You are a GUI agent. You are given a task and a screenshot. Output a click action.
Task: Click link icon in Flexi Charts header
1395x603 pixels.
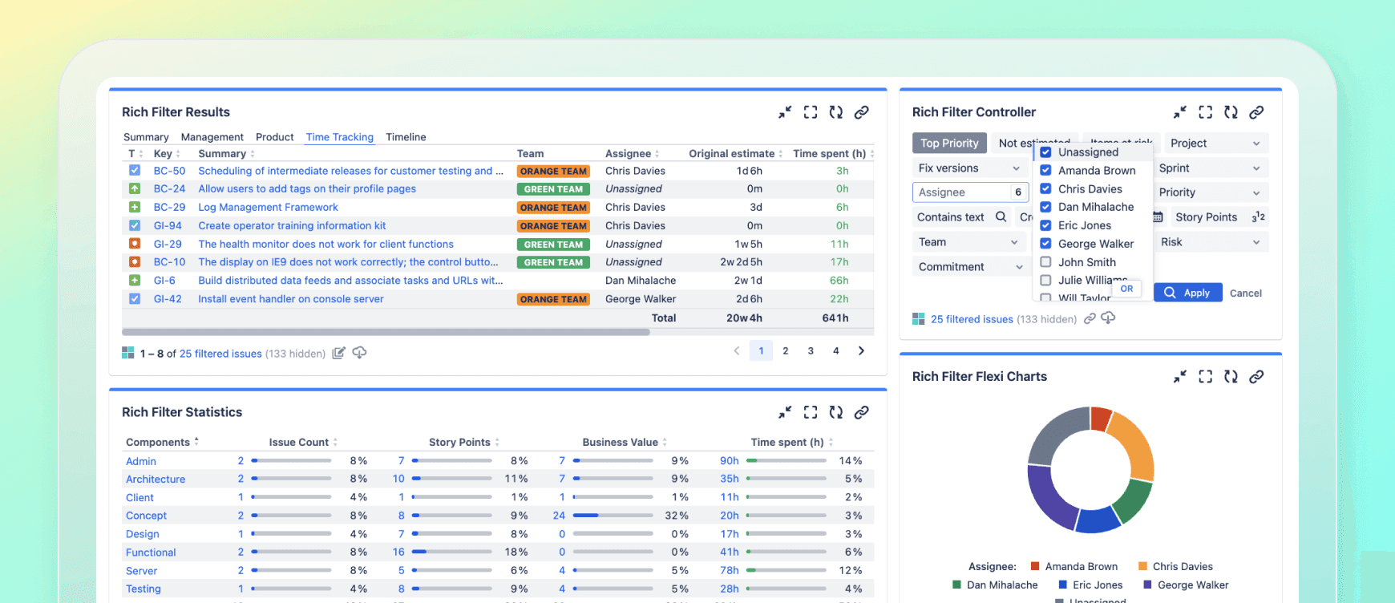(1256, 376)
